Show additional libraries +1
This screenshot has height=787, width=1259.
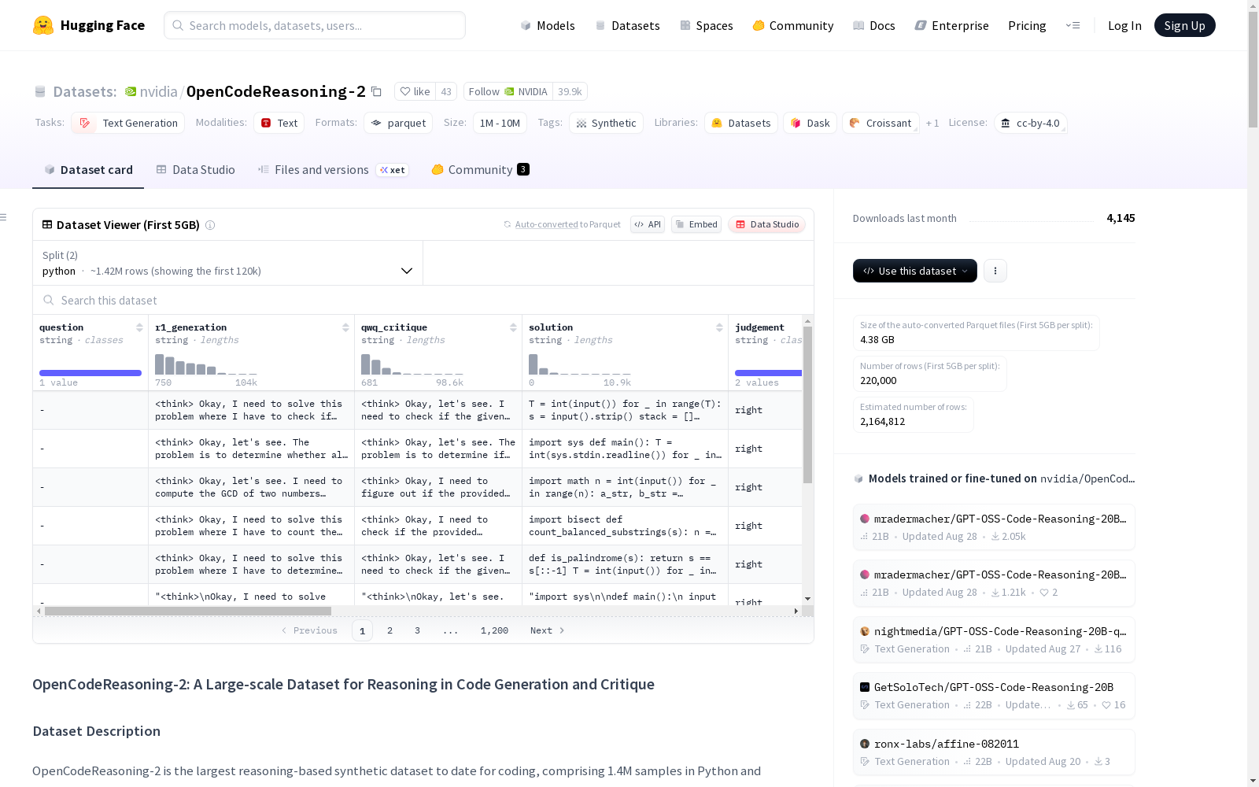(x=932, y=123)
